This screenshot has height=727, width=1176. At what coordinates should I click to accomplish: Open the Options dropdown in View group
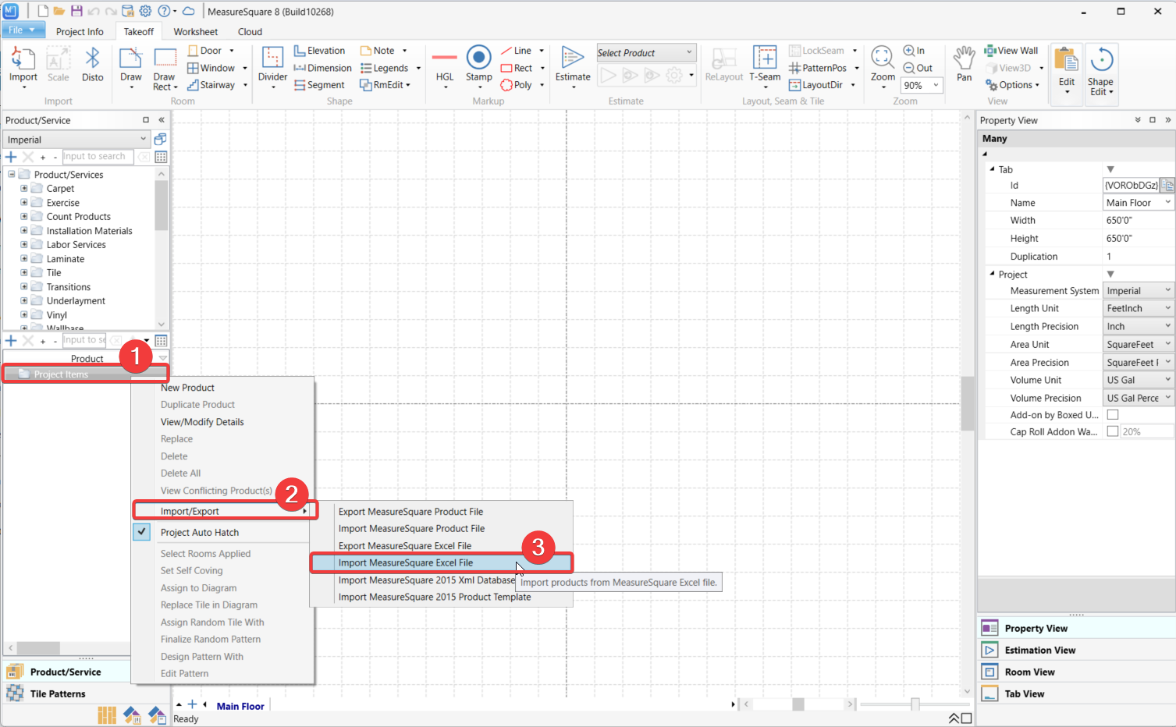(x=1014, y=85)
